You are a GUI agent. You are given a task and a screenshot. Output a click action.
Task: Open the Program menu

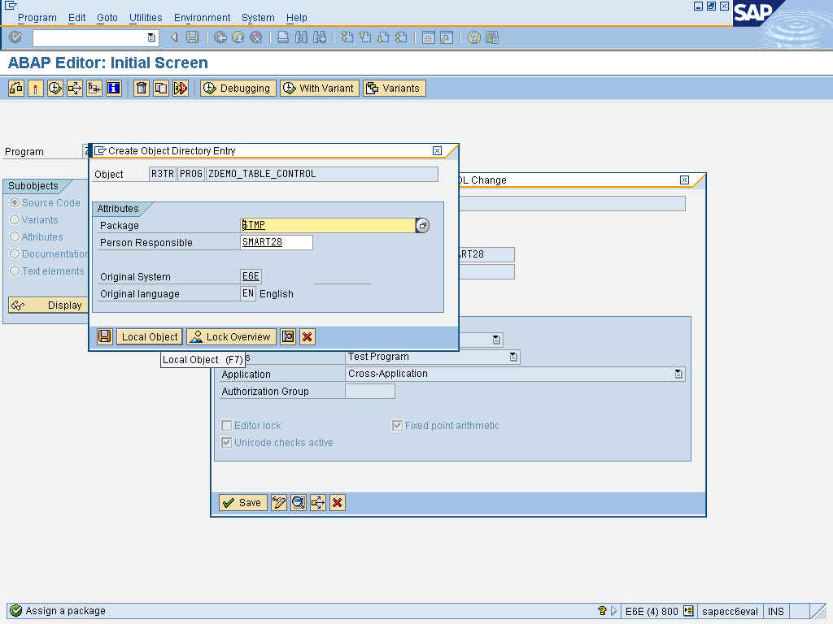(37, 18)
